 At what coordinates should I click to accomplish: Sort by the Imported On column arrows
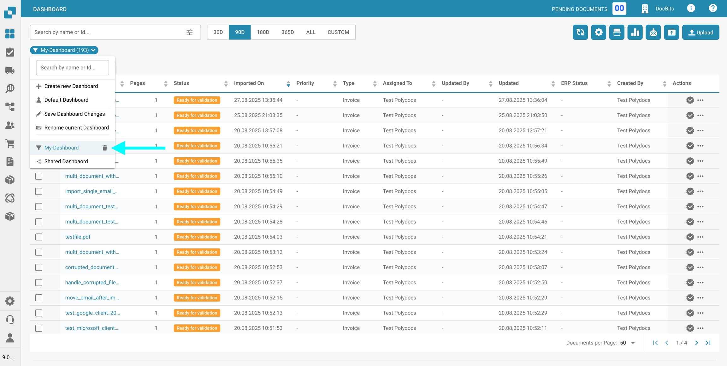[288, 83]
